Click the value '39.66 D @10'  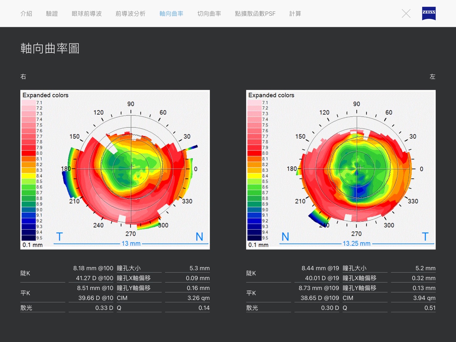point(96,298)
